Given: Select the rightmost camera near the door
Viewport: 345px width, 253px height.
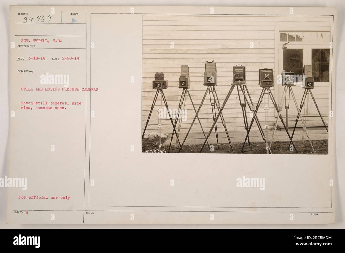Looking at the screenshot, I should [308, 77].
